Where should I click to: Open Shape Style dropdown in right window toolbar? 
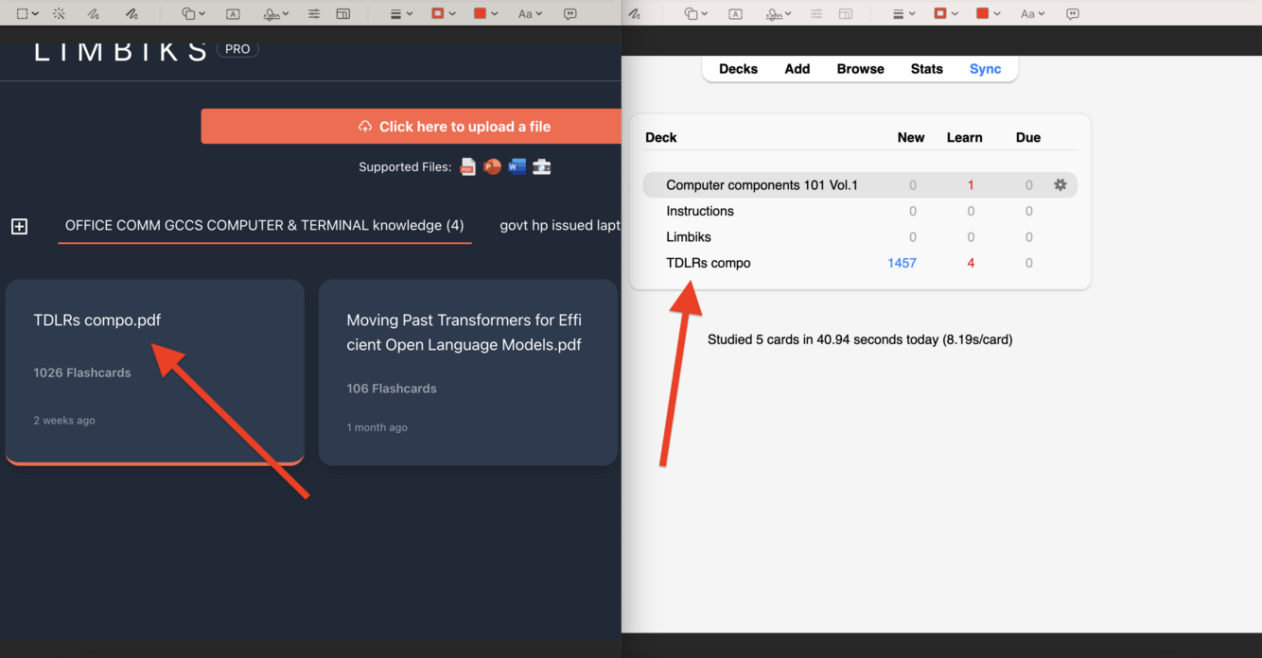click(x=903, y=14)
